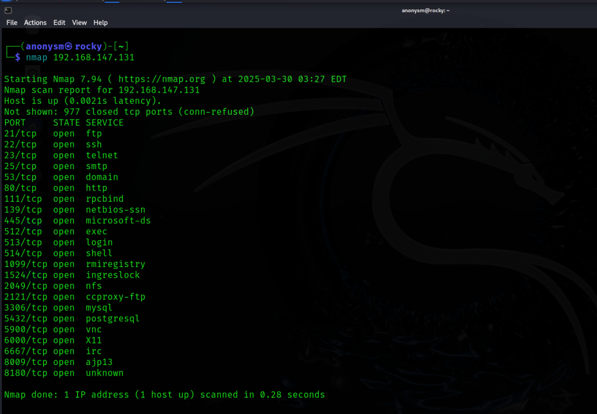597x414 pixels.
Task: Click the exec service name
Action: 96,231
